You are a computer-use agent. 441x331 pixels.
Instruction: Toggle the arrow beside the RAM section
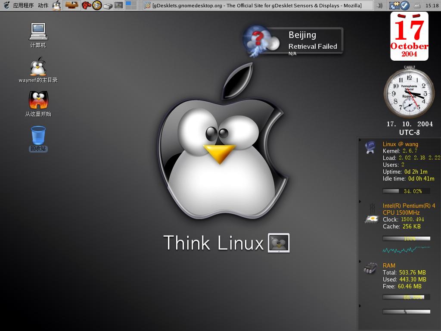pos(360,261)
